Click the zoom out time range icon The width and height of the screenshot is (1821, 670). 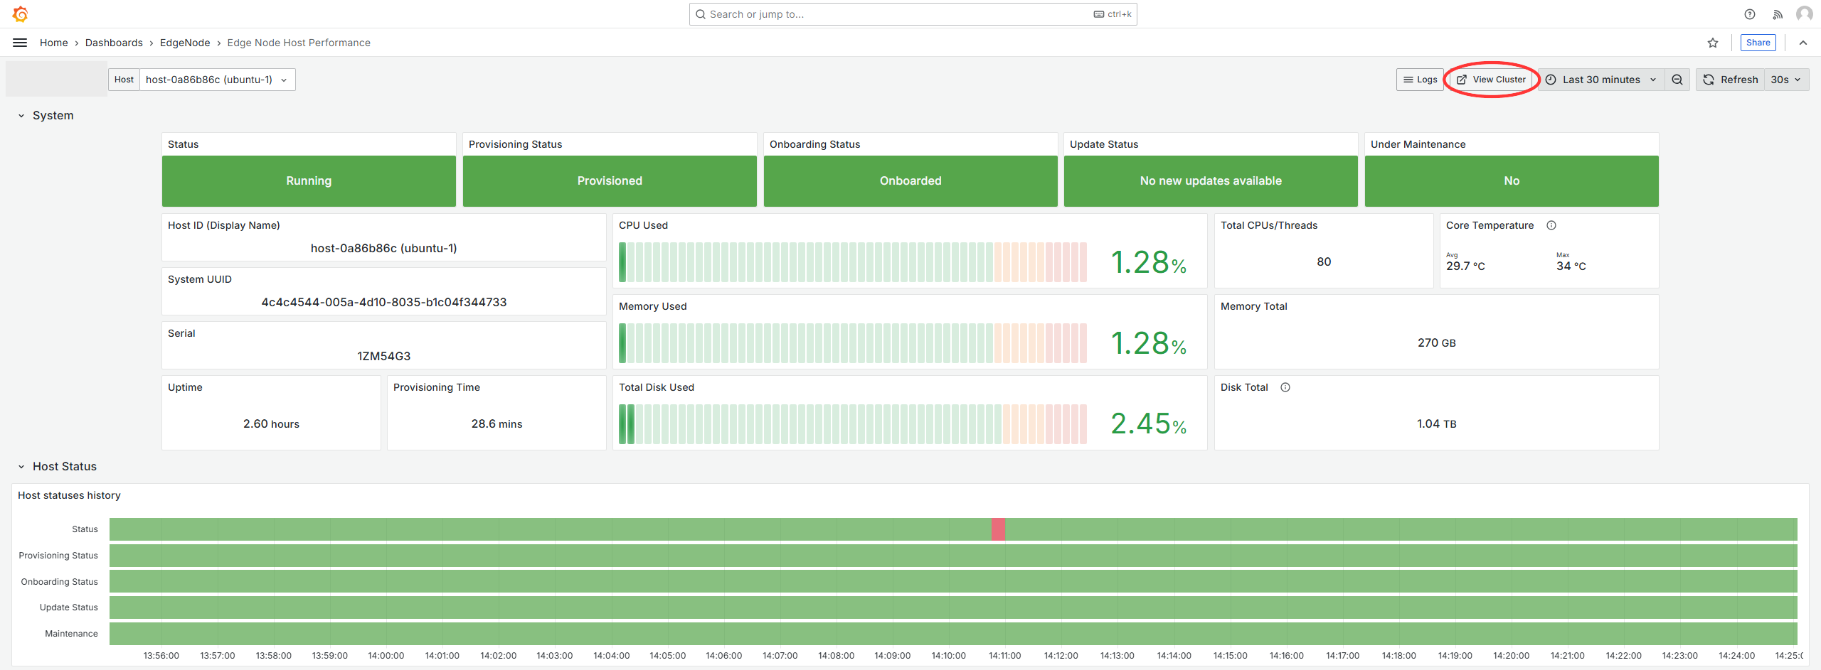(x=1677, y=80)
